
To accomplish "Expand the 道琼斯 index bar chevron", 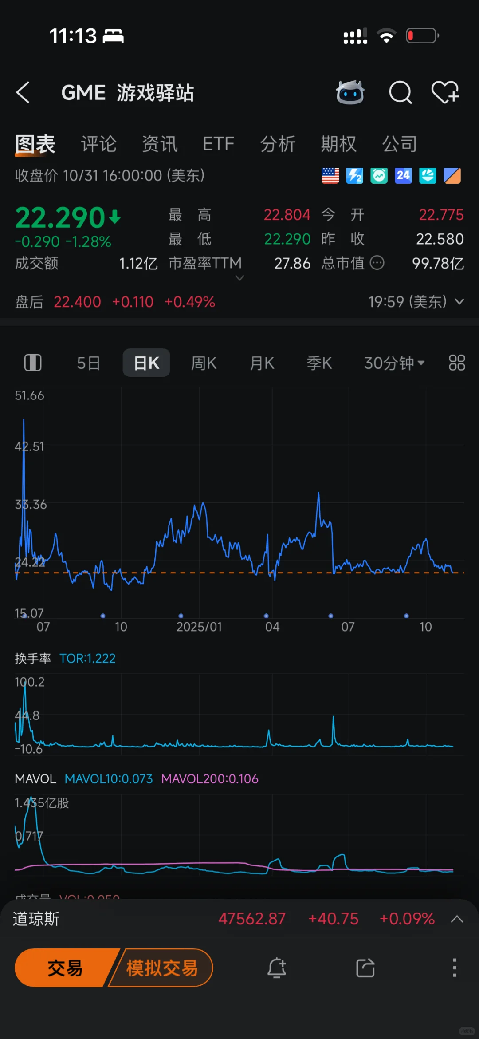I will tap(457, 919).
